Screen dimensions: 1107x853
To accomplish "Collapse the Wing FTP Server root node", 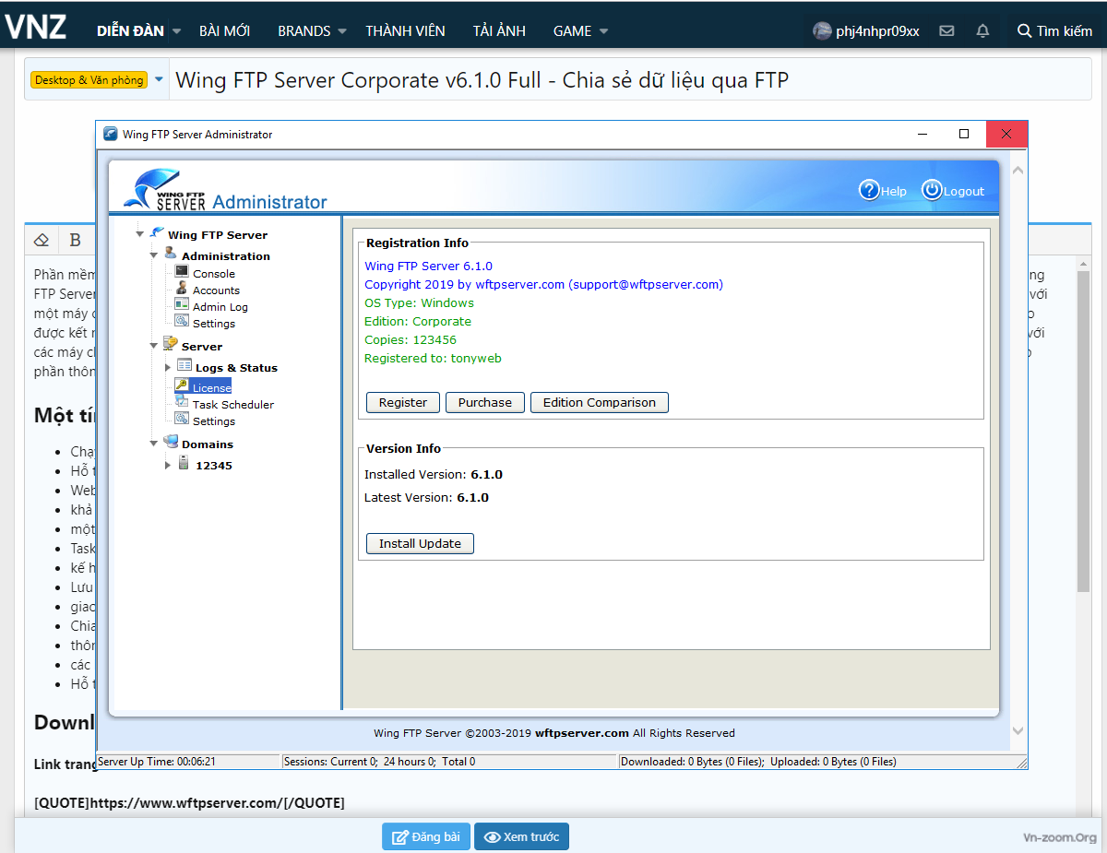I will (139, 234).
